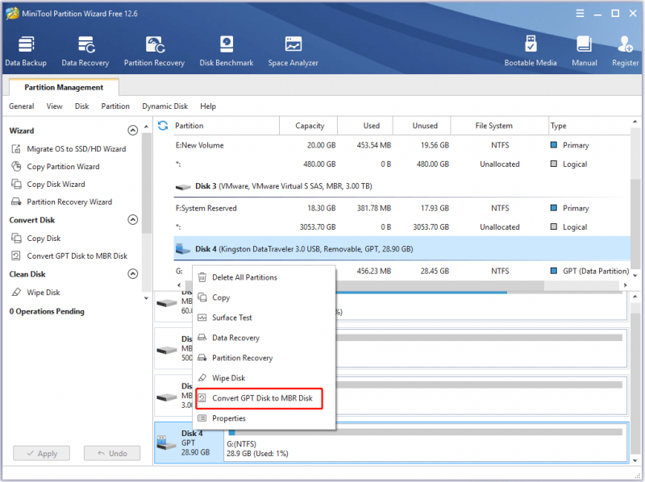
Task: Open the Dynamic Disk menu
Action: 165,106
